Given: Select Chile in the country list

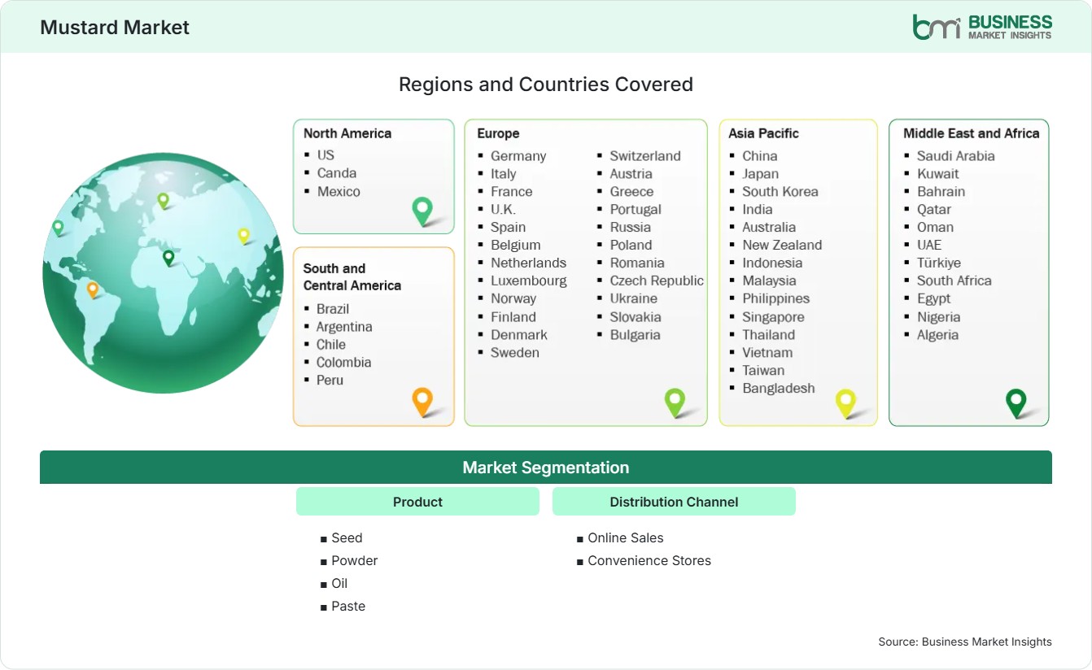Looking at the screenshot, I should 331,344.
